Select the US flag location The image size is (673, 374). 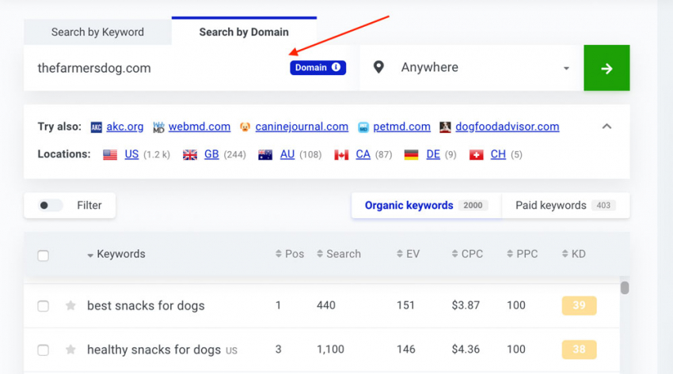tap(110, 155)
